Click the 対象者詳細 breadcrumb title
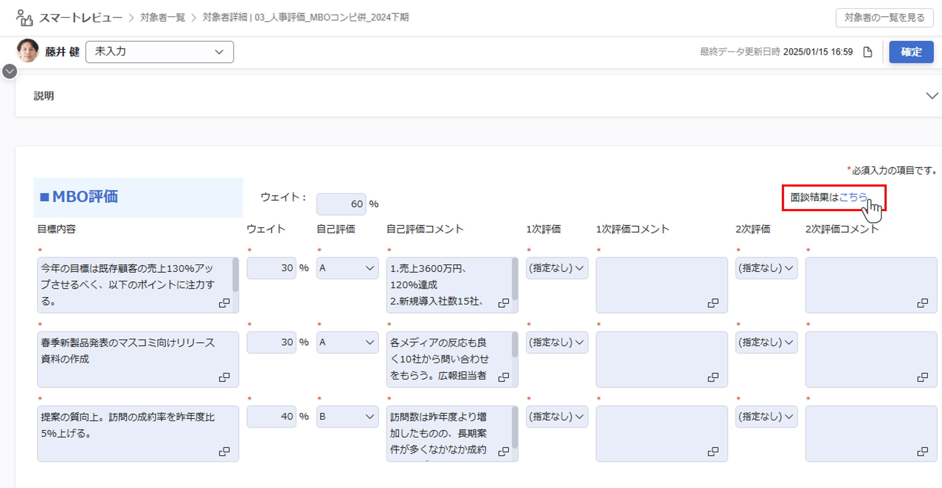Viewport: 942px width, 488px height. click(x=306, y=18)
